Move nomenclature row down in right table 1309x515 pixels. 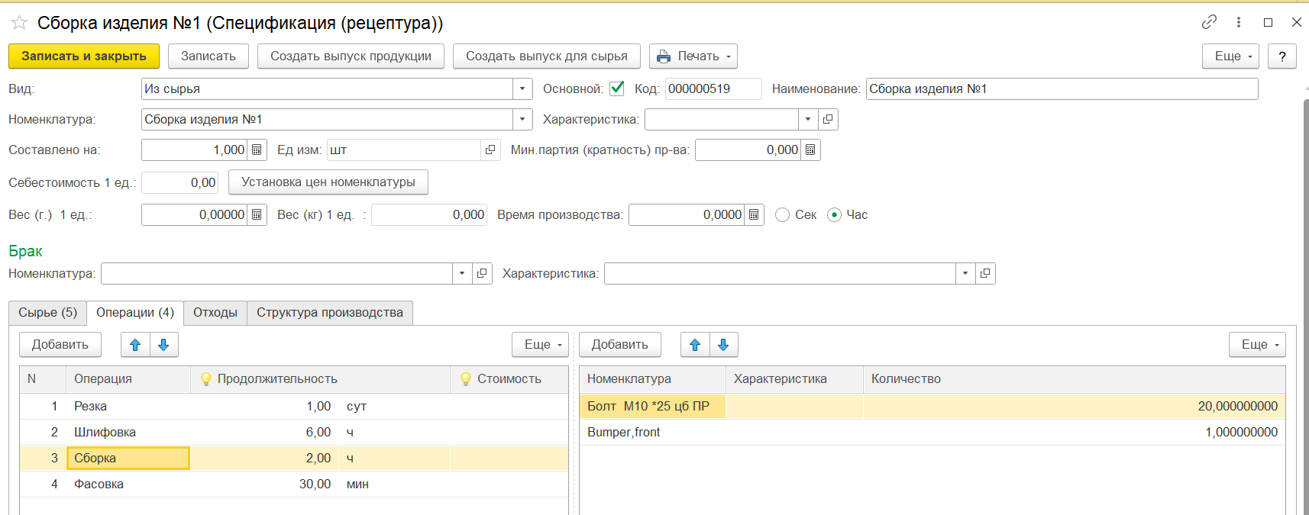pyautogui.click(x=723, y=345)
